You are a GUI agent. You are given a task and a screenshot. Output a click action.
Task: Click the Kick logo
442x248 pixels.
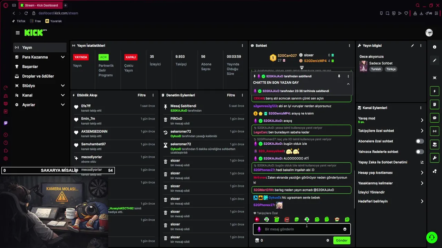(x=35, y=33)
